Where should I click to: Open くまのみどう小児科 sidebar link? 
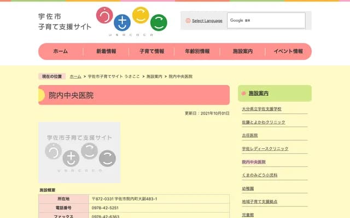(x=260, y=175)
